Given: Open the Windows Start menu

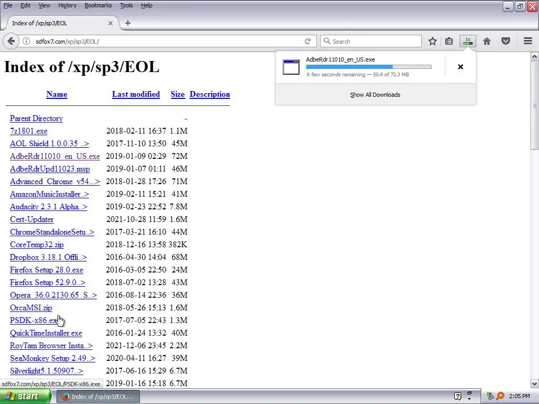Looking at the screenshot, I should pos(25,397).
